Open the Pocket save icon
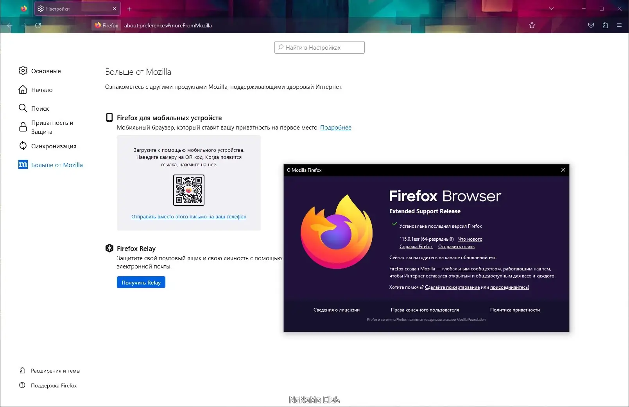 pyautogui.click(x=591, y=25)
